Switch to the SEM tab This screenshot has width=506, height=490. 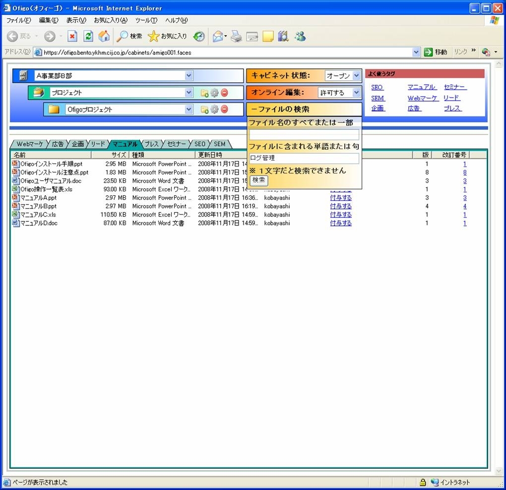tap(219, 144)
